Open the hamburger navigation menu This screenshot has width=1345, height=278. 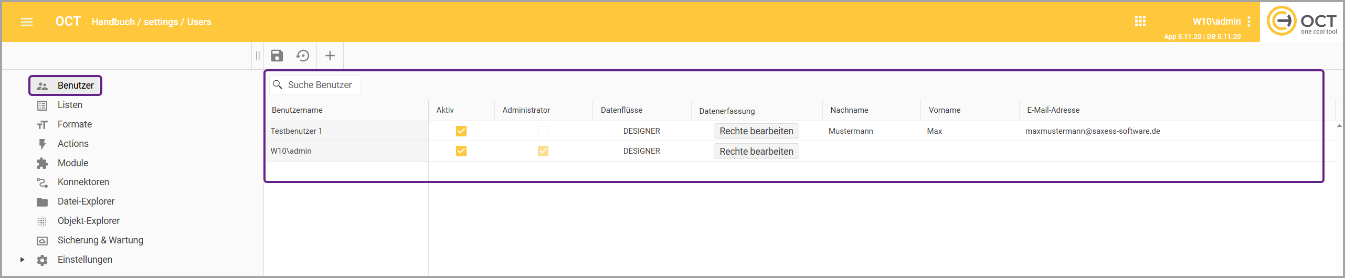click(x=27, y=22)
